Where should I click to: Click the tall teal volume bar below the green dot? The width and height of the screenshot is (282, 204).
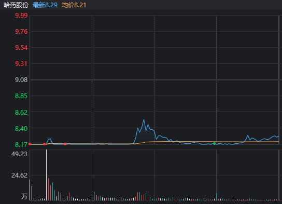tap(216, 197)
